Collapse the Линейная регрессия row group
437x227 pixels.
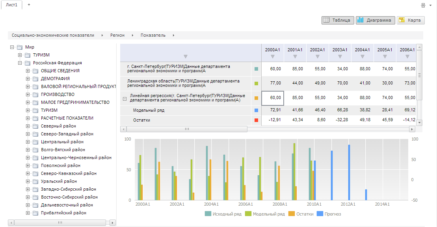(125, 99)
